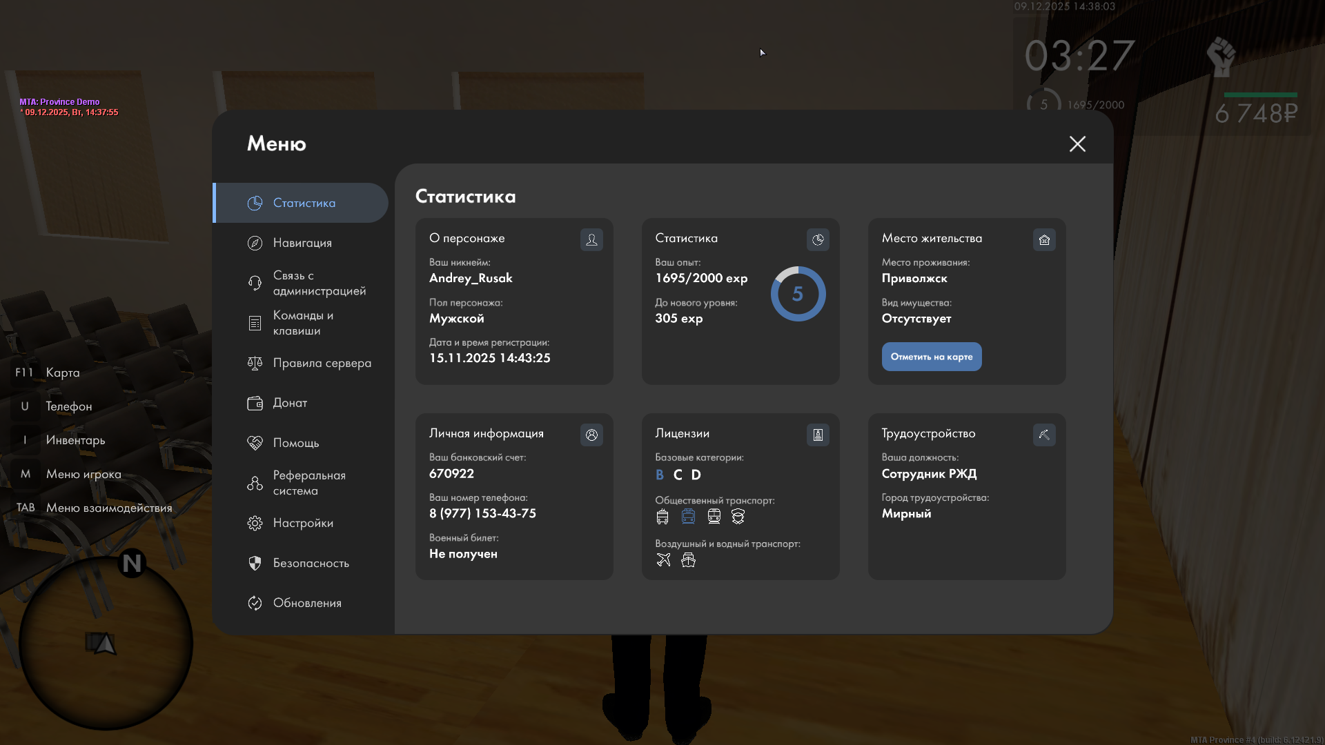Click the pie chart icon in Статистика card
Viewport: 1325px width, 745px height.
818,239
